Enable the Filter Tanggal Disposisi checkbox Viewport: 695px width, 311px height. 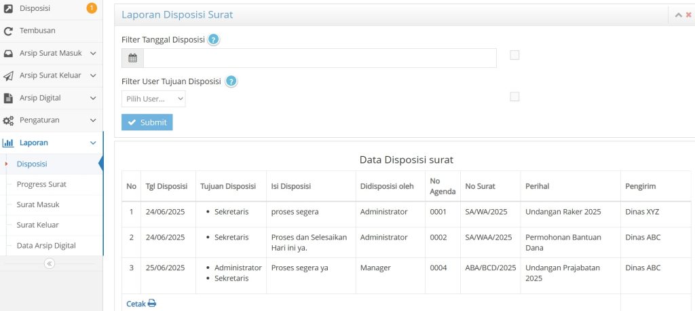(x=514, y=55)
